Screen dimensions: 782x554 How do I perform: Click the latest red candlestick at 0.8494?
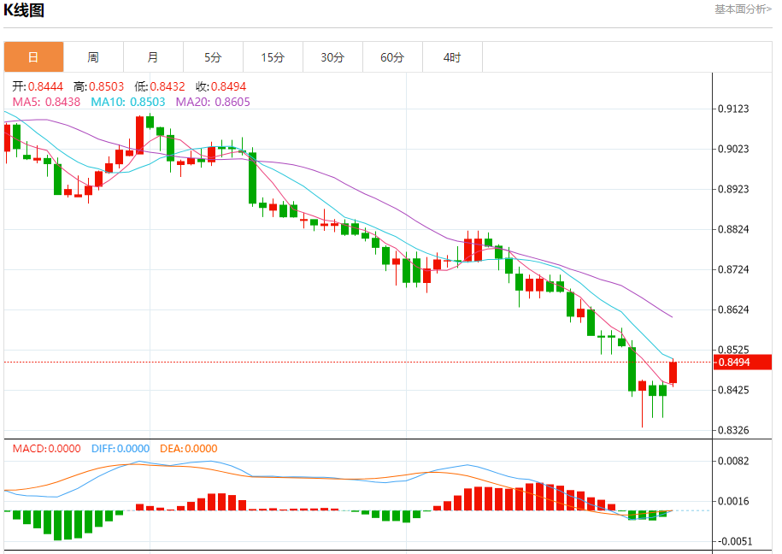point(673,373)
